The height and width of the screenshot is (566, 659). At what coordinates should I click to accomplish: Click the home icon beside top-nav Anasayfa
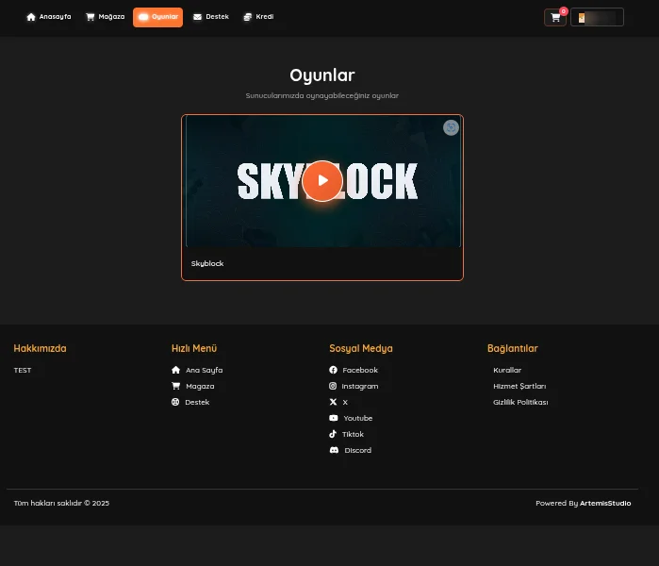31,17
